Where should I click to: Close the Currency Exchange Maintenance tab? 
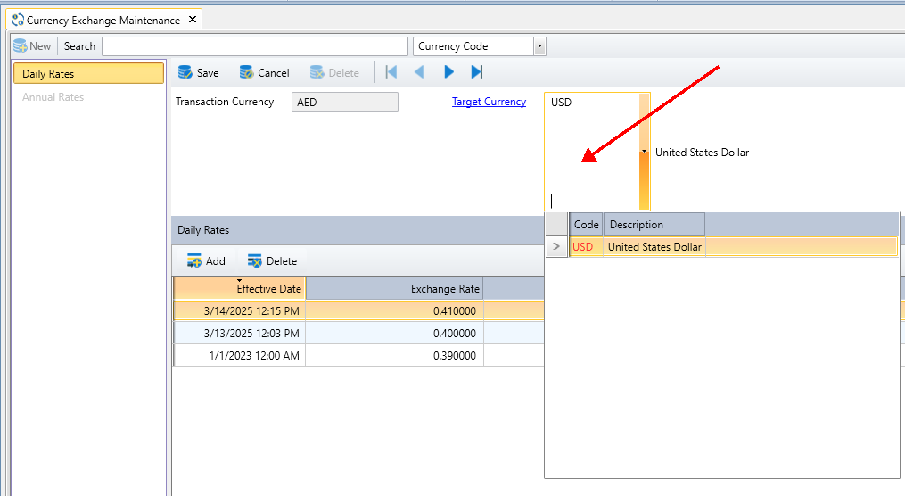[x=193, y=20]
